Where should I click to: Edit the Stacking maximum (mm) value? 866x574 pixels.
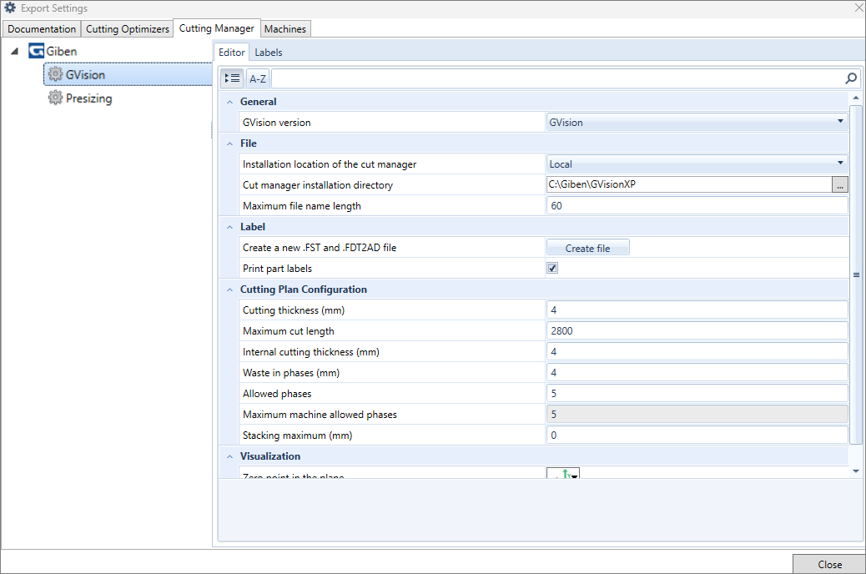coord(697,436)
